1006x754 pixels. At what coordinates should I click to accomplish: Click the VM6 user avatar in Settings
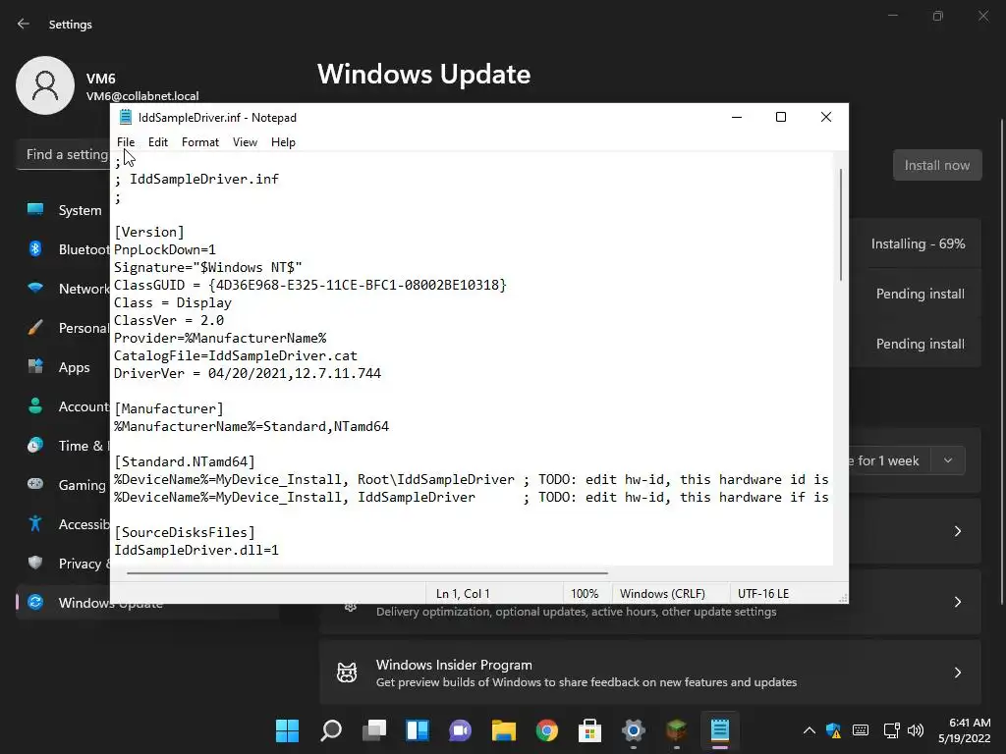click(x=45, y=85)
